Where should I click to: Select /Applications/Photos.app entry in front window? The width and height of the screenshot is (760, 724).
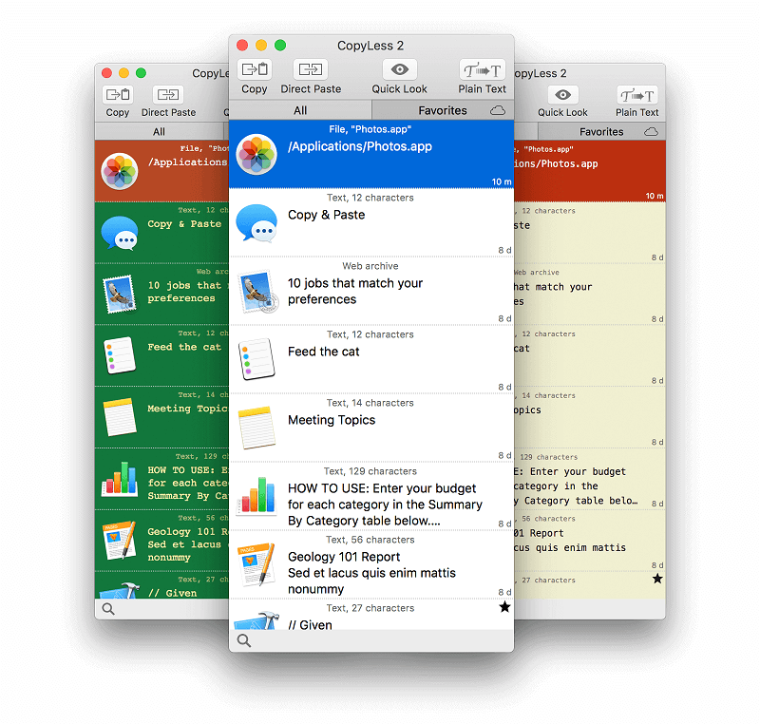(x=371, y=154)
